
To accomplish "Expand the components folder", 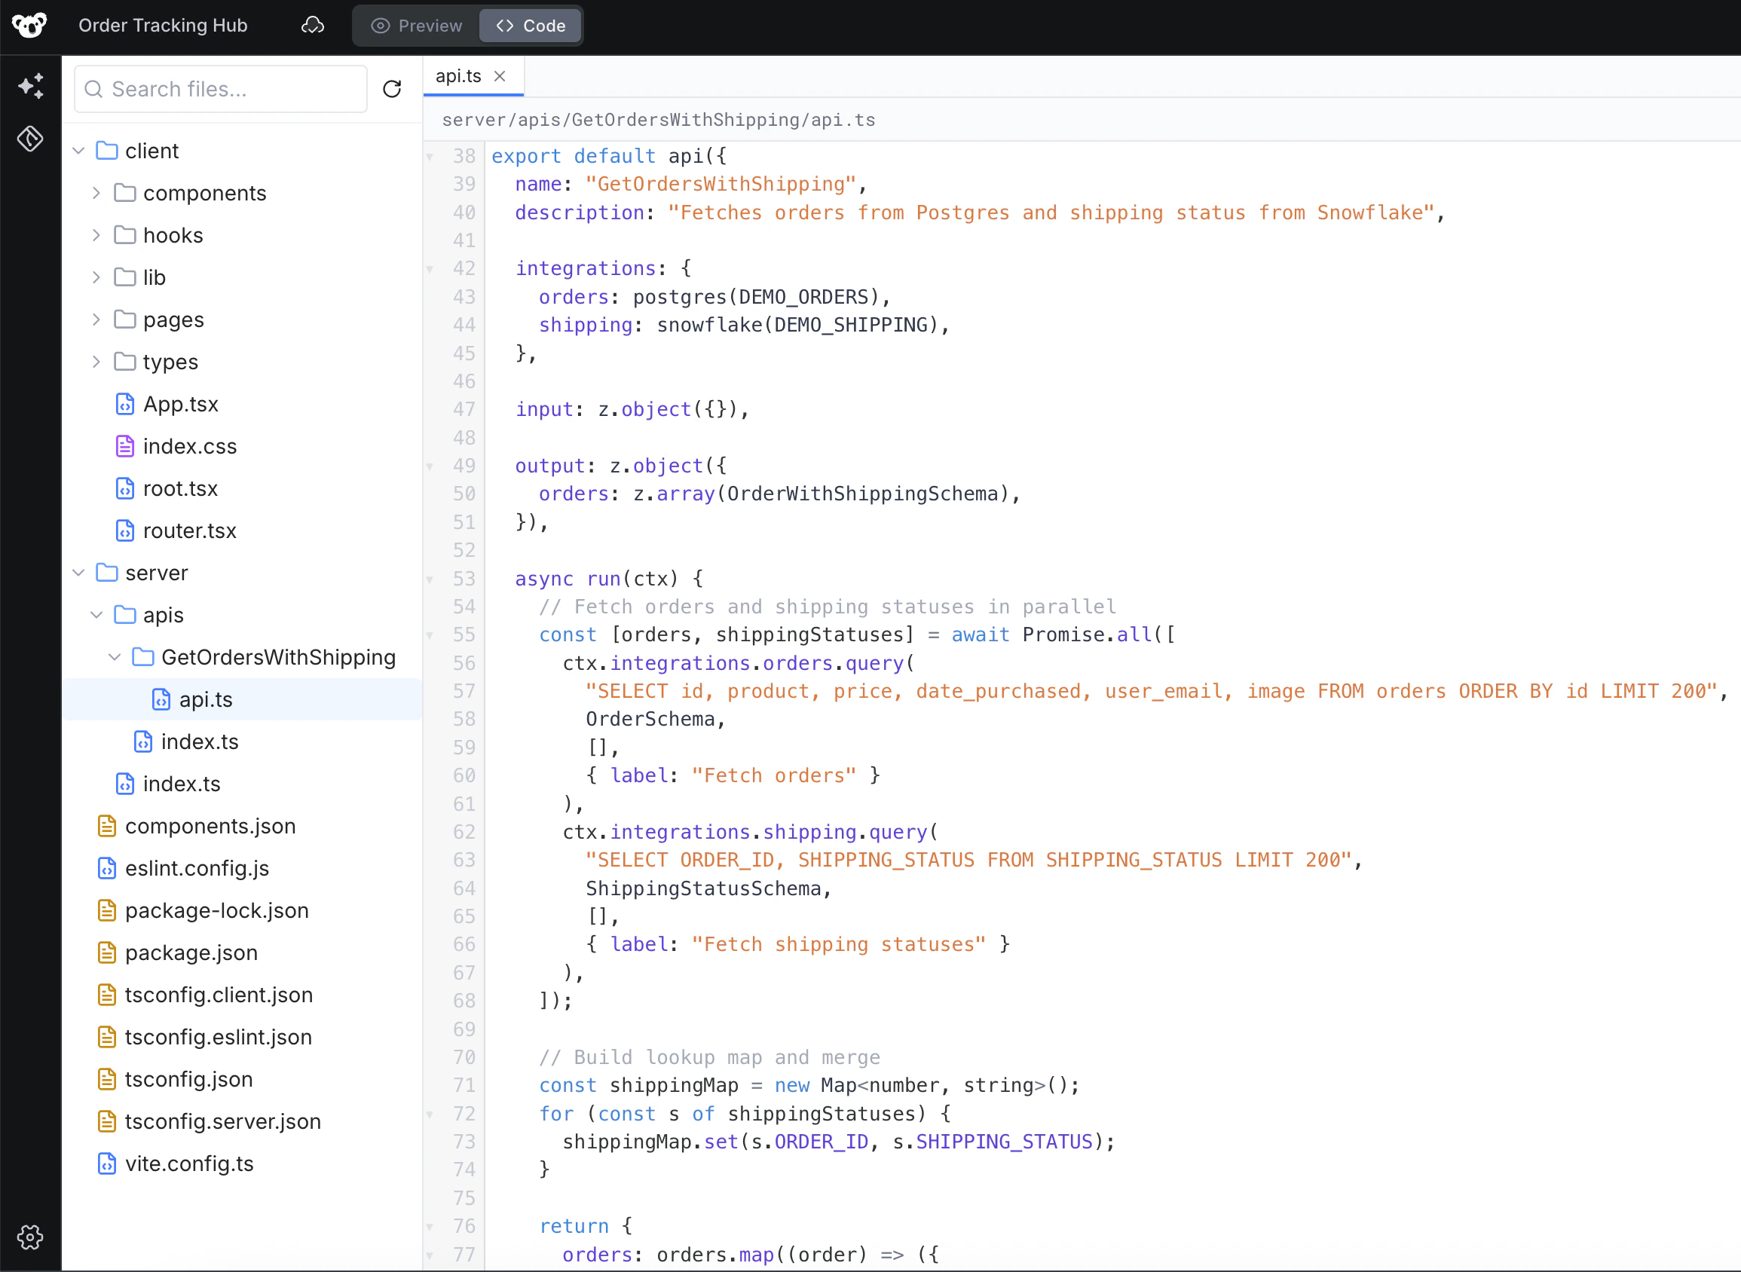I will tap(96, 192).
